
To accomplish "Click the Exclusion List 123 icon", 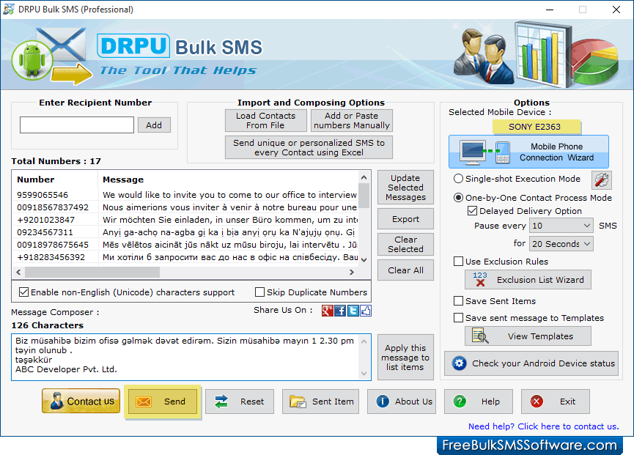I will click(480, 279).
